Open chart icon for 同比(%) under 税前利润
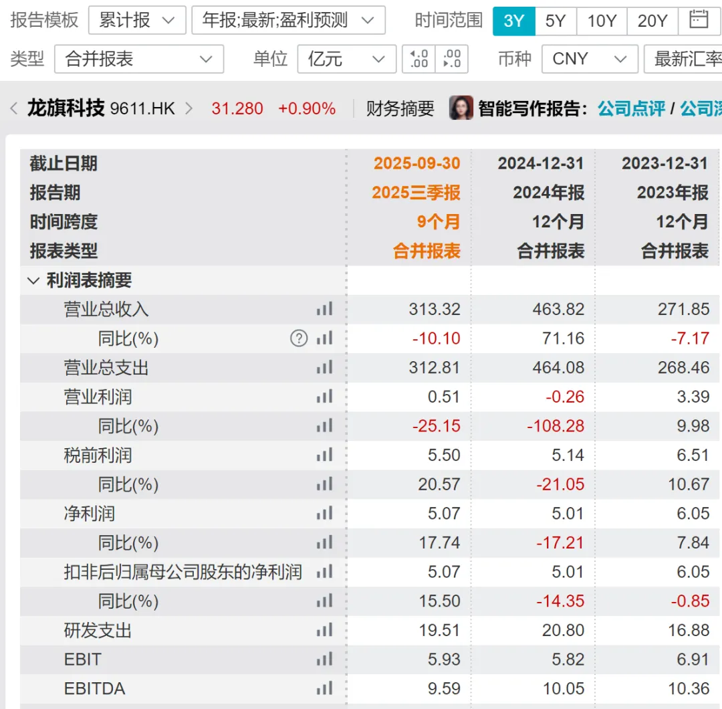Viewport: 722px width, 709px height. (x=325, y=484)
